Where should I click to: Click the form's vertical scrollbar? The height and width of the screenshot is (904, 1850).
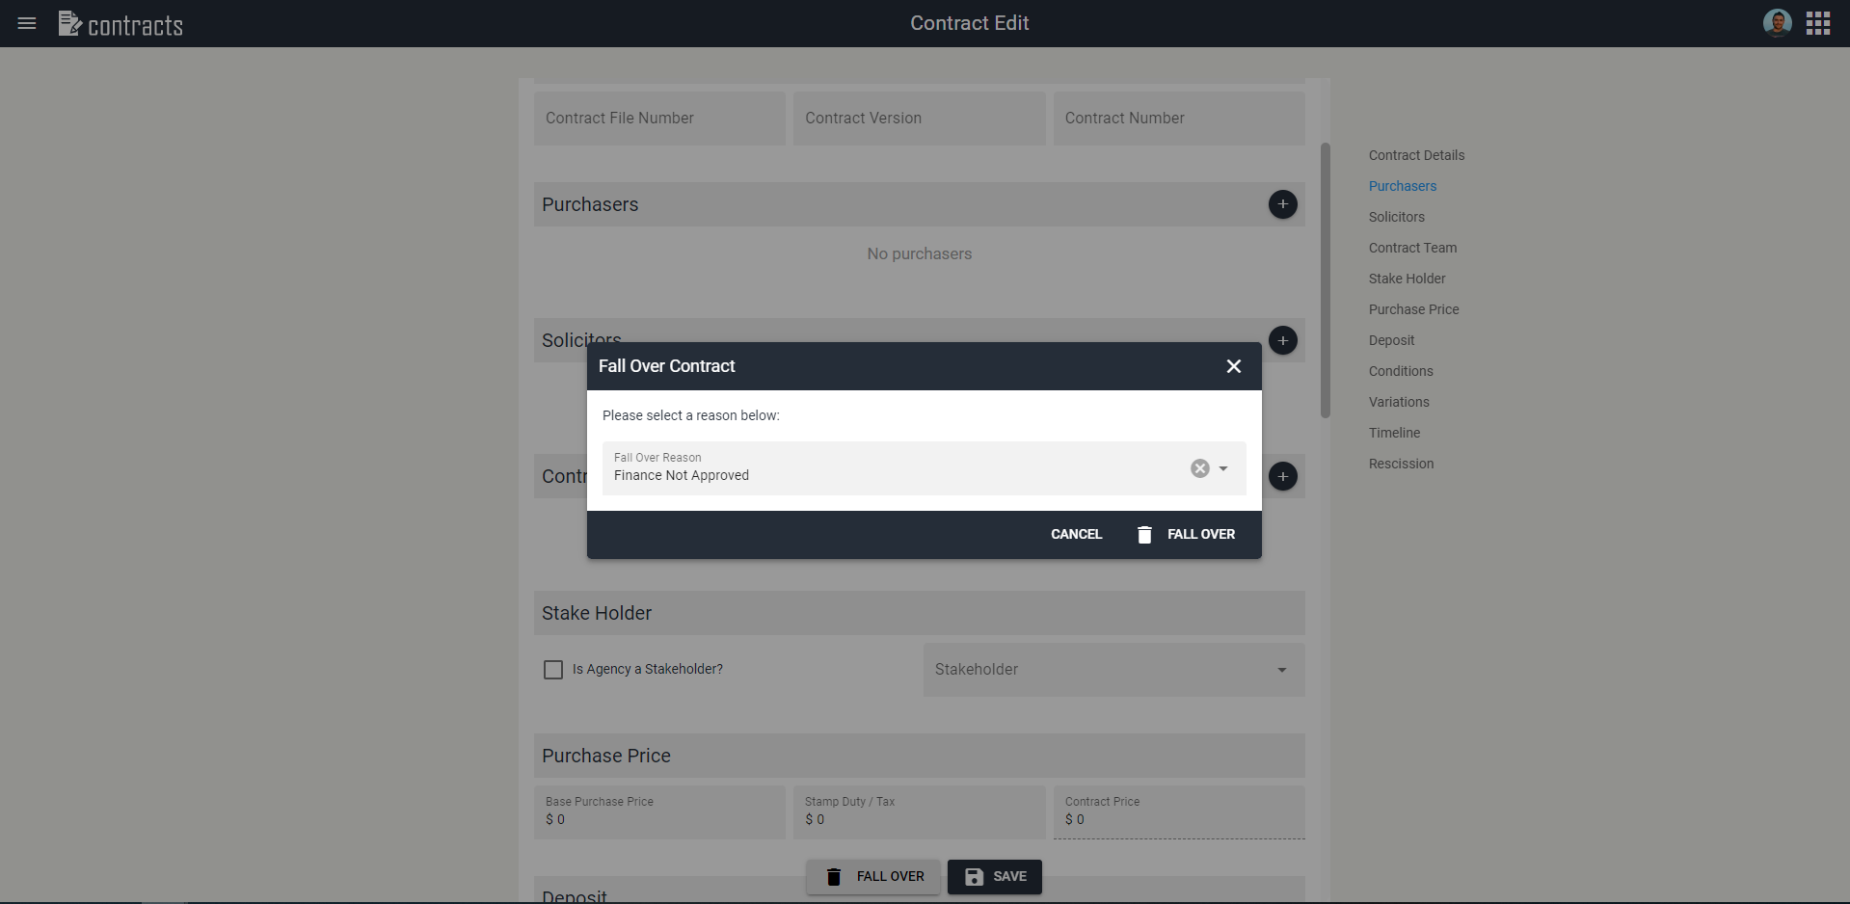pyautogui.click(x=1325, y=279)
